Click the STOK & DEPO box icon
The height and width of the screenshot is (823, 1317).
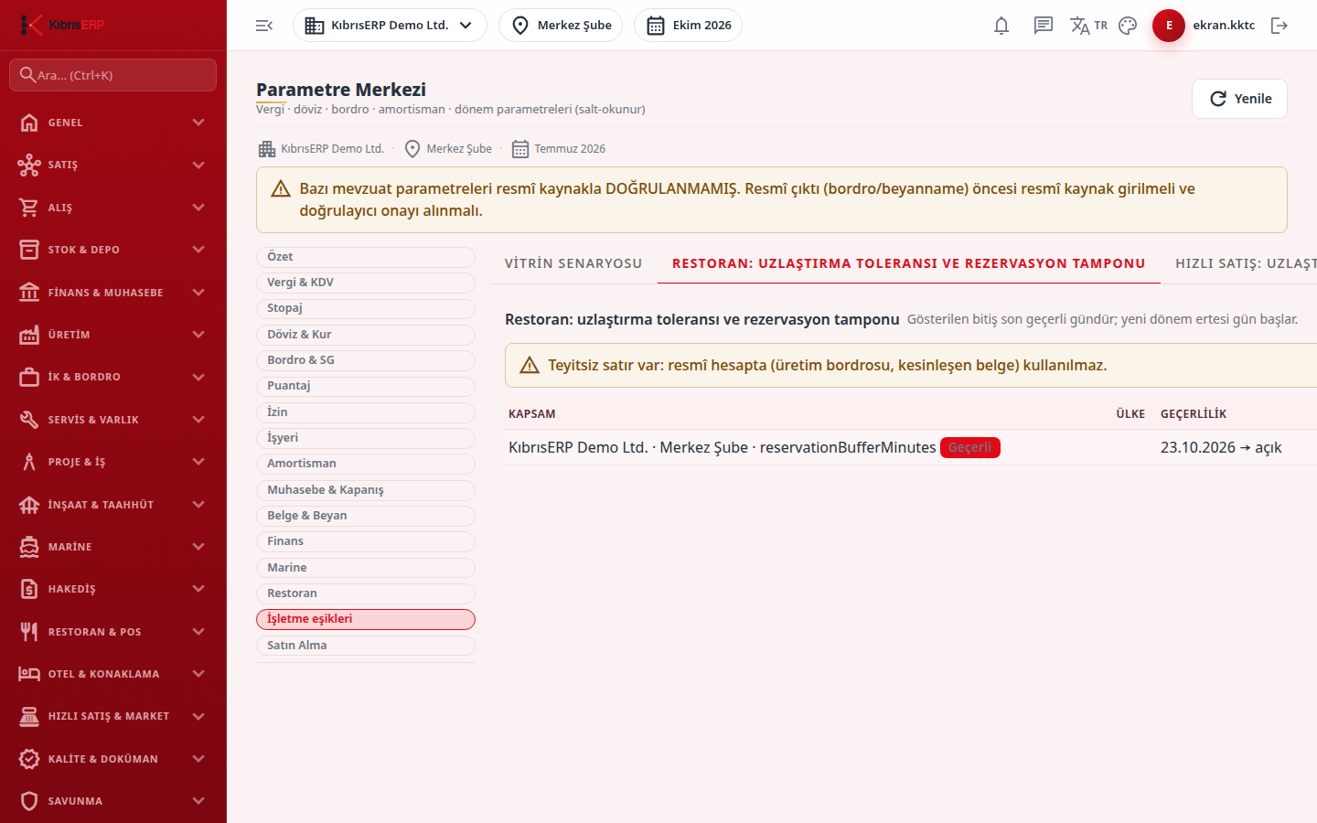tap(29, 250)
